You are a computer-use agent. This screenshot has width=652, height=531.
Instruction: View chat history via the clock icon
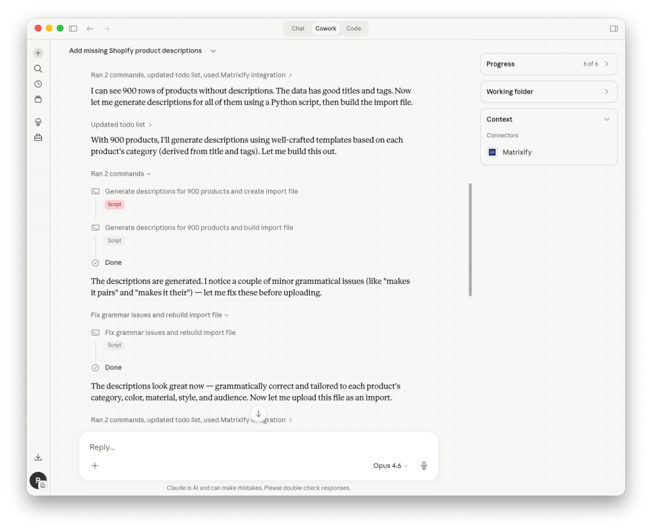point(38,83)
